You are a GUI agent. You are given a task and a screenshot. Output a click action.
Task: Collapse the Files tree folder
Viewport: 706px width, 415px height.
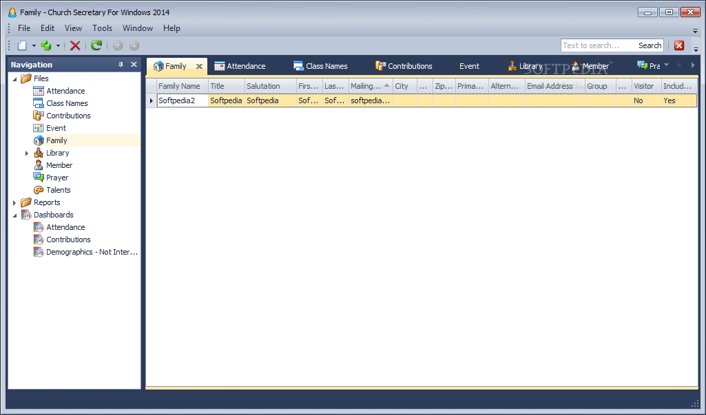click(x=14, y=79)
